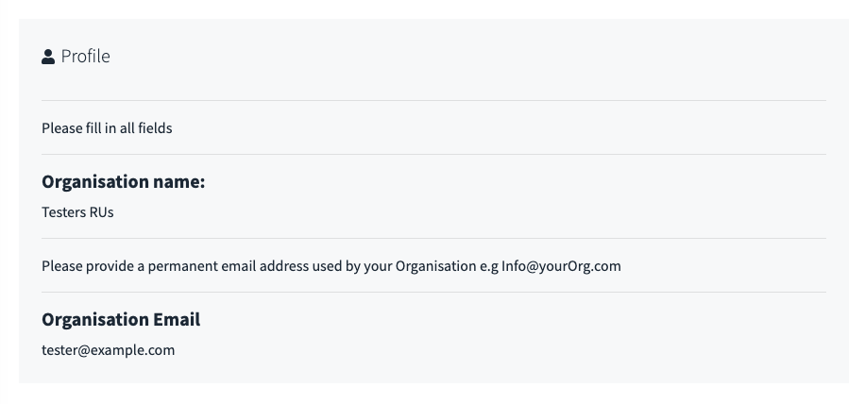Viewport: 865px width, 404px height.
Task: Click the divider below 'Please fill in all fields'
Action: [x=433, y=154]
